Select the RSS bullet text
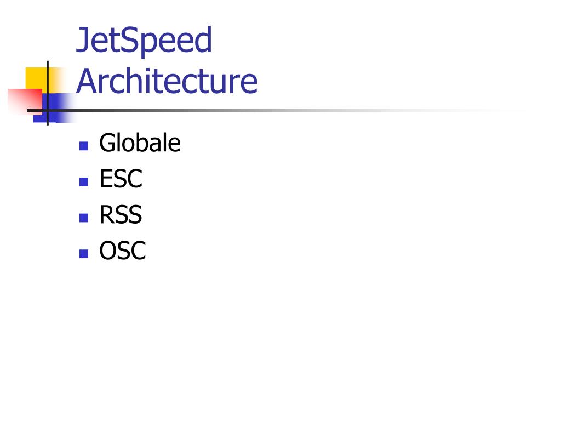561x421 pixels. (x=121, y=214)
